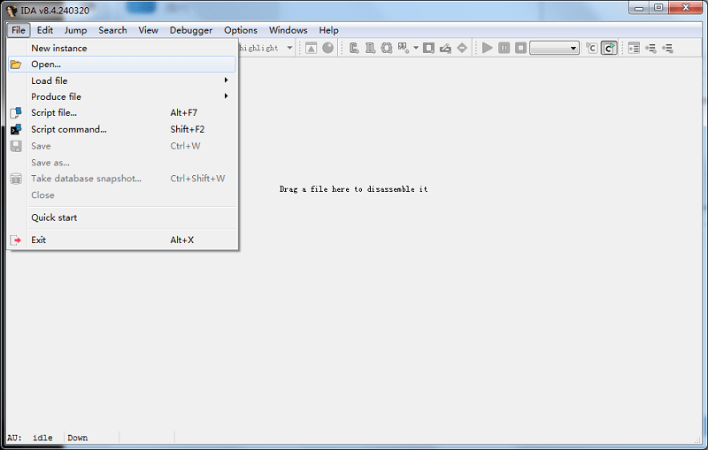The height and width of the screenshot is (450, 708).
Task: Open the Debugger menu
Action: 191,30
